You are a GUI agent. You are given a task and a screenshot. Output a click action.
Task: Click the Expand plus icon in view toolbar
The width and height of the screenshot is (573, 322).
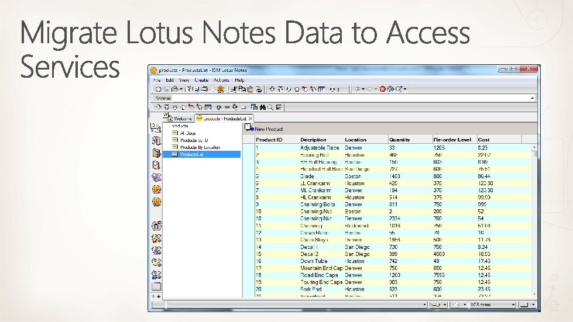pyautogui.click(x=218, y=107)
